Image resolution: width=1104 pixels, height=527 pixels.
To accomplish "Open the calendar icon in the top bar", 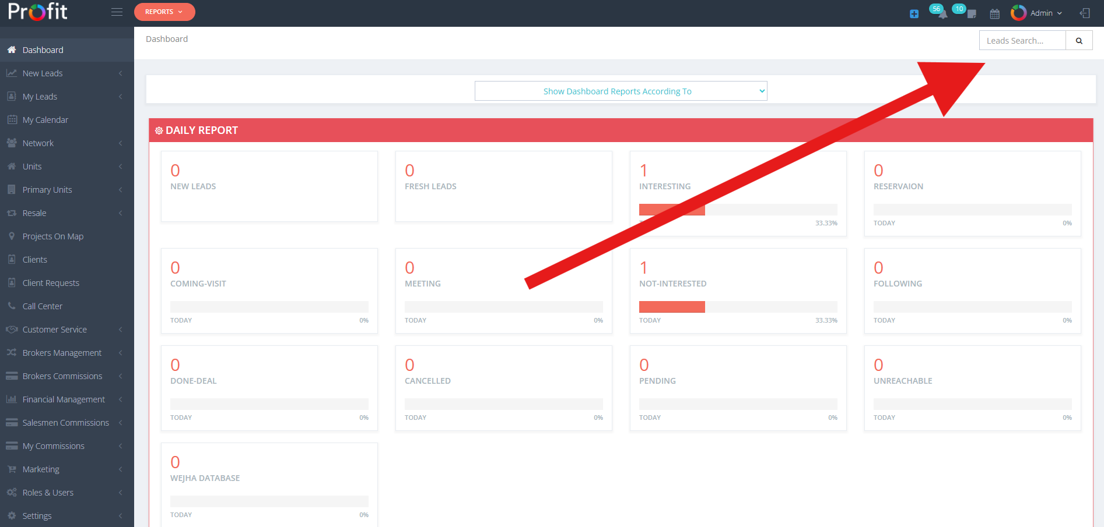I will [x=994, y=13].
